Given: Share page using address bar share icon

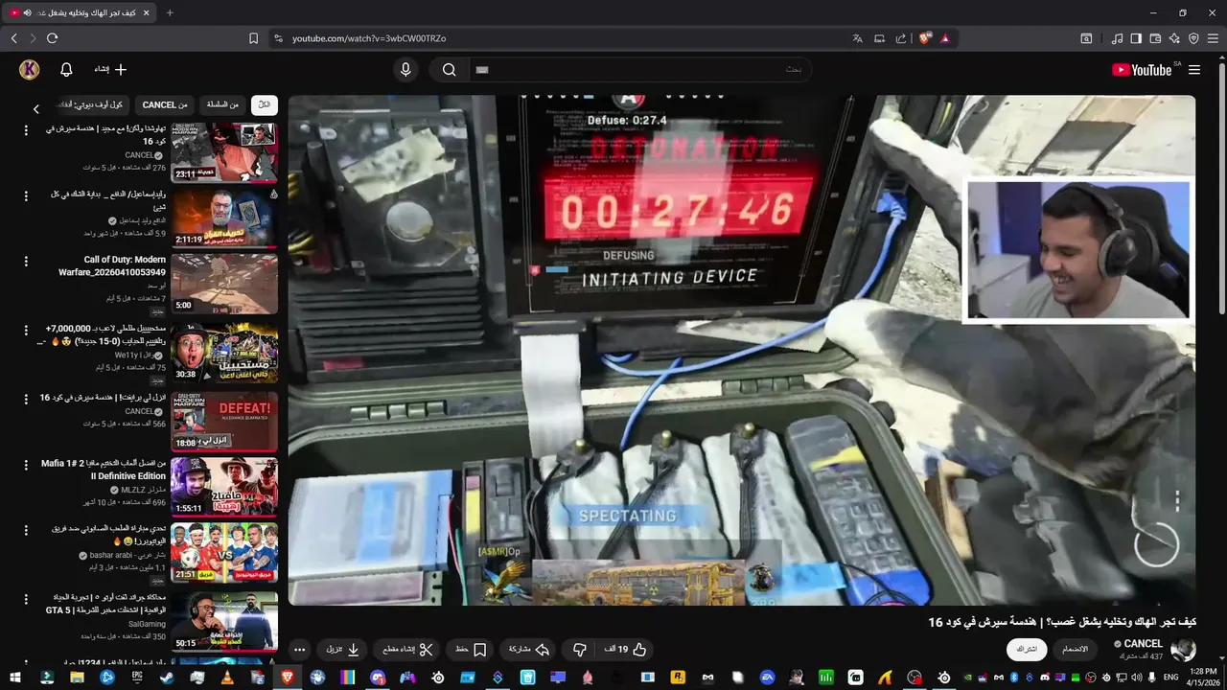Looking at the screenshot, I should pos(901,38).
